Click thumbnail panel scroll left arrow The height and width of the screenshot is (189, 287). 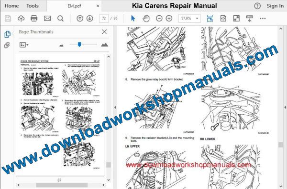(x=19, y=185)
